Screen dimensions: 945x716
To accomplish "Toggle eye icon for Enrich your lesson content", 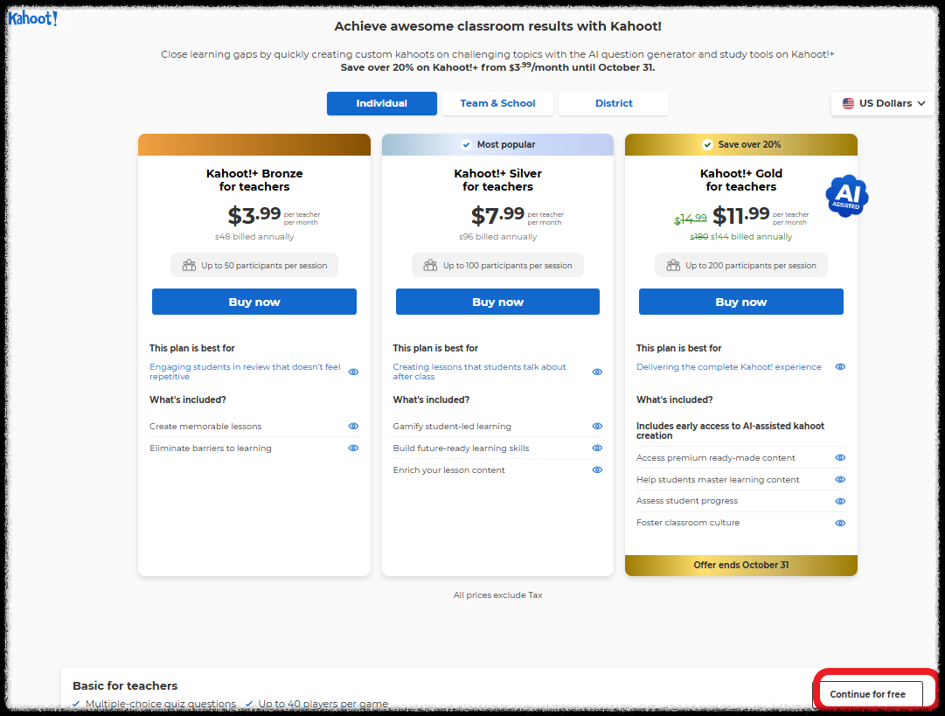I will [597, 469].
